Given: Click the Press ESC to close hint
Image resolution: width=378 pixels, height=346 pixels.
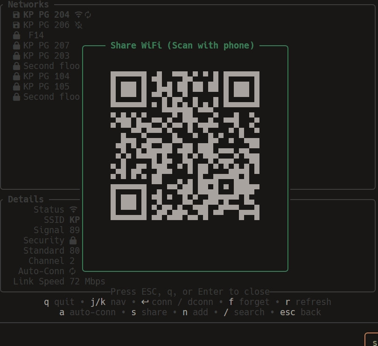Looking at the screenshot, I should pos(190,292).
